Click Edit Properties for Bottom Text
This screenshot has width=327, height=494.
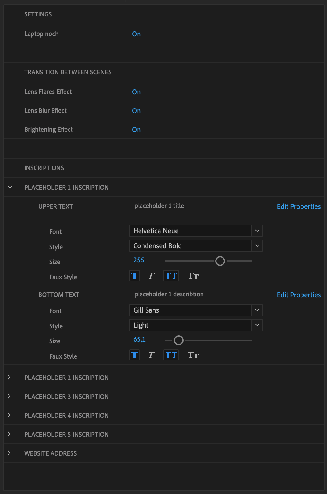coord(299,295)
